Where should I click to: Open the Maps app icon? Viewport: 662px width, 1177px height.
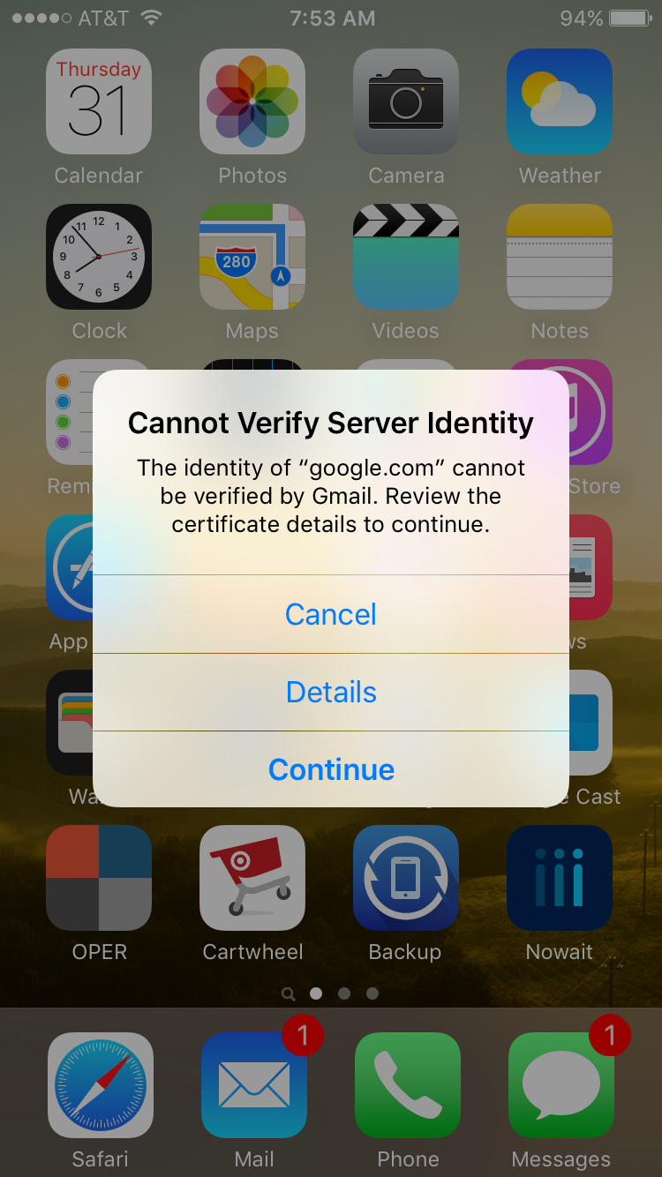252,257
